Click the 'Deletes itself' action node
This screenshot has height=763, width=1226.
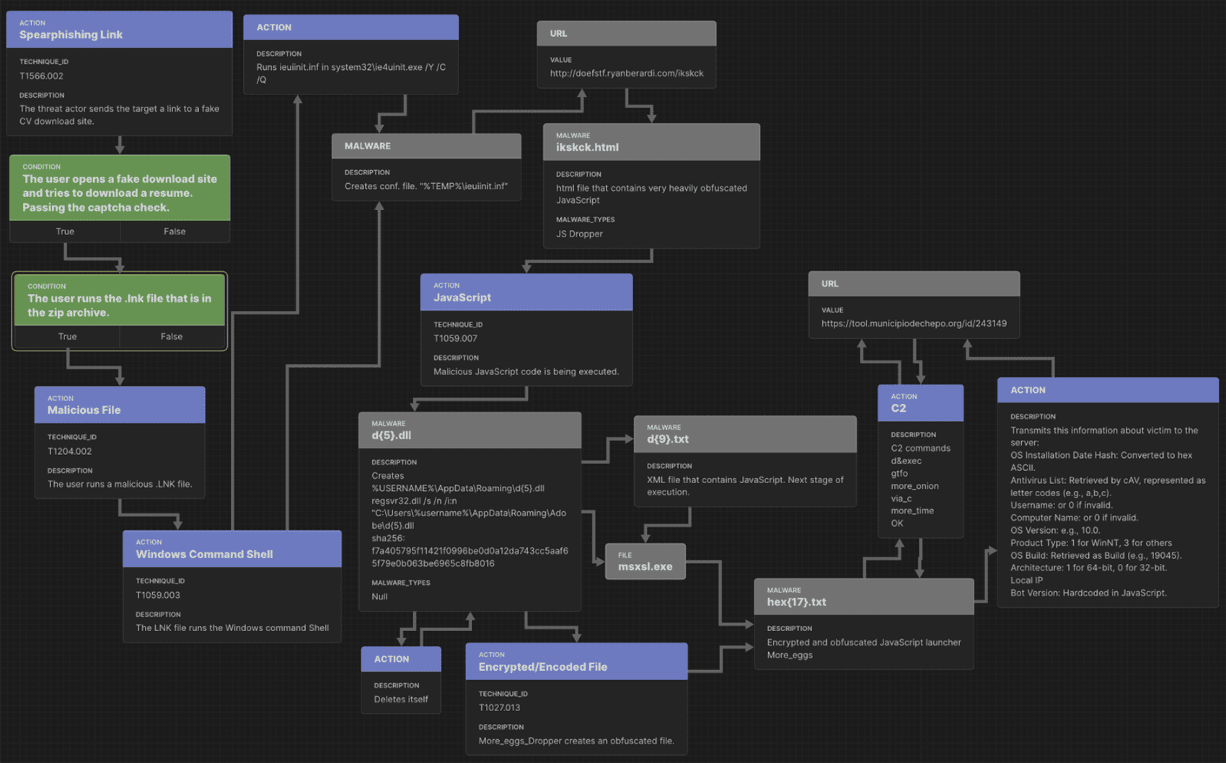point(401,680)
